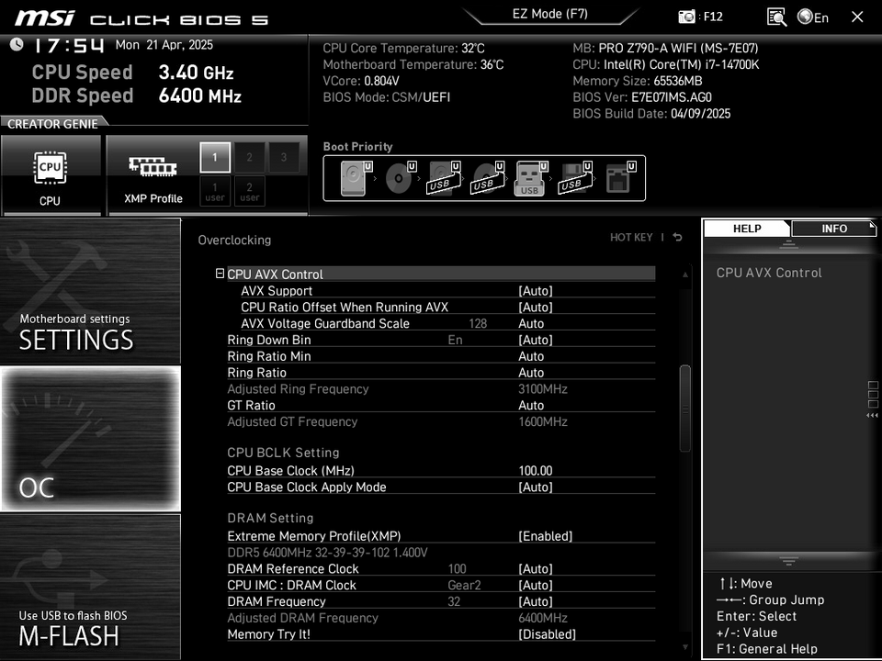Select XMP user profile 1

tap(215, 192)
